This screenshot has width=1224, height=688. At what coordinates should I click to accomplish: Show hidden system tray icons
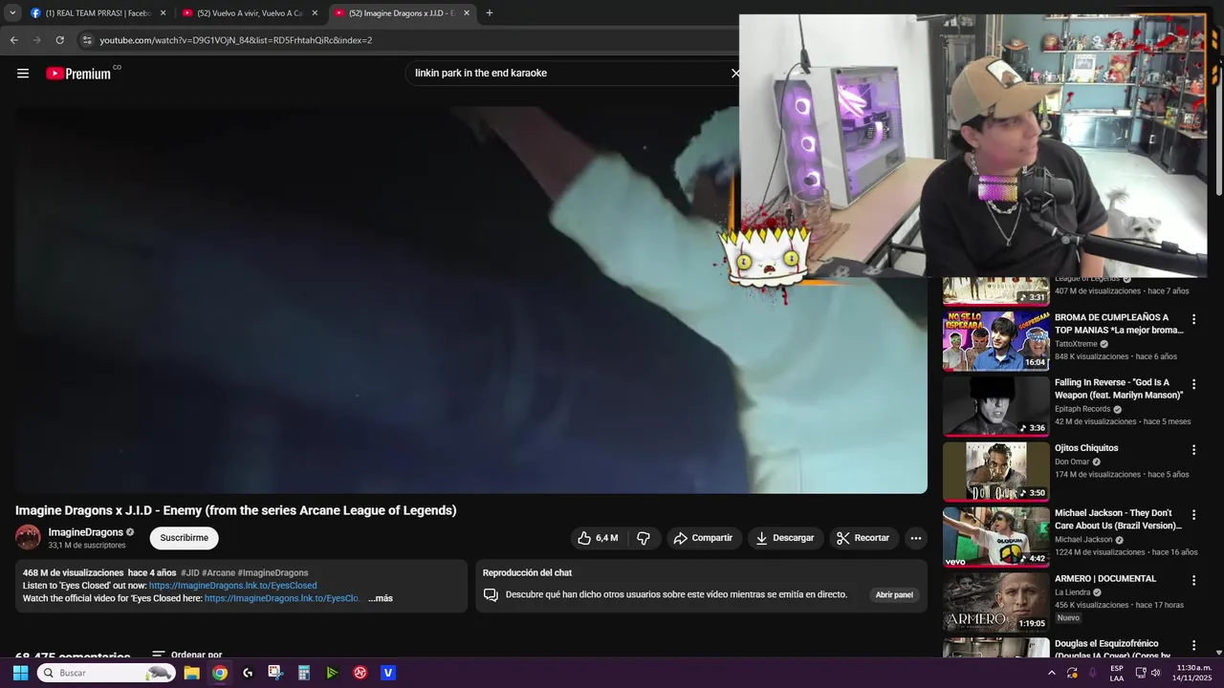[x=1052, y=673]
